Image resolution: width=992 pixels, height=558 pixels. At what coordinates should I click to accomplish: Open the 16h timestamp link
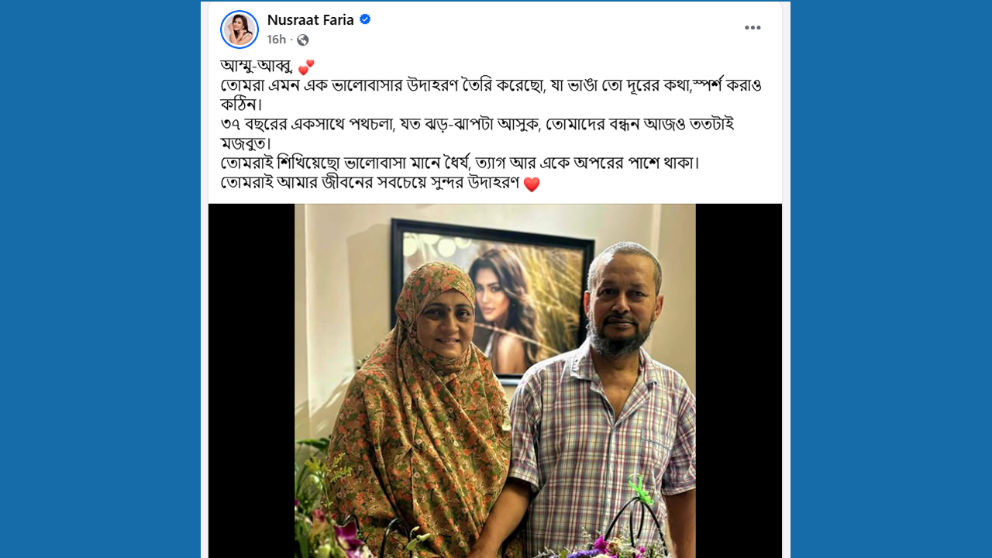(x=277, y=40)
